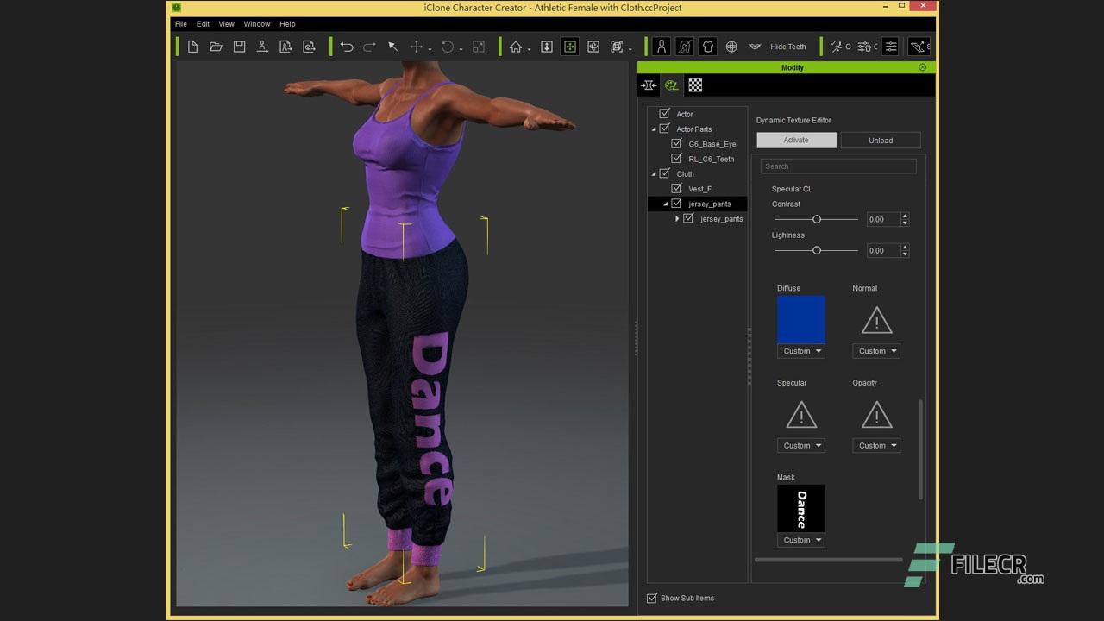Select the green material editing tab
The height and width of the screenshot is (621, 1104).
(x=671, y=85)
